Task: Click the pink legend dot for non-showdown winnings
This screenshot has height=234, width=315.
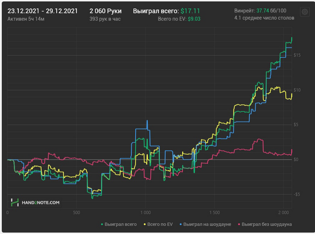Action: click(x=239, y=224)
